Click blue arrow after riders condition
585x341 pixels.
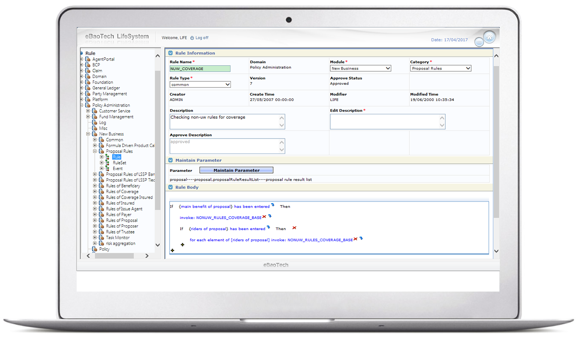pos(268,228)
